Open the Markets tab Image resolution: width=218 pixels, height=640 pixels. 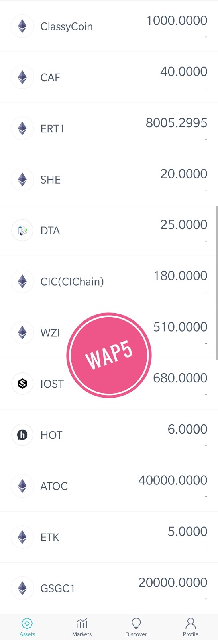[x=82, y=627]
